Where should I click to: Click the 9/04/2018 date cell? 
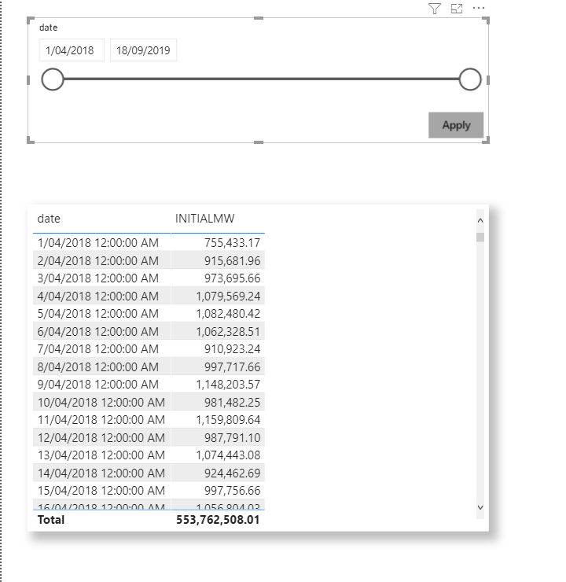tap(98, 385)
